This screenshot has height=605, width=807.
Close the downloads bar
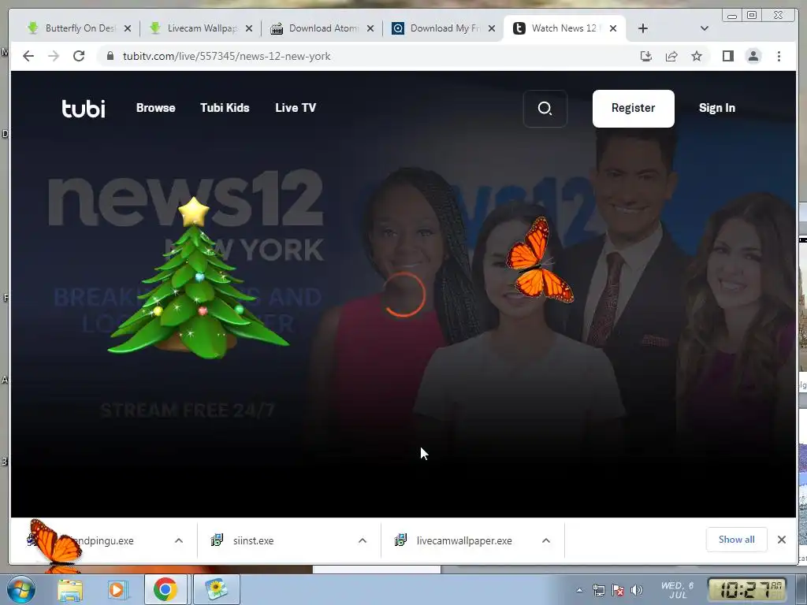(781, 540)
